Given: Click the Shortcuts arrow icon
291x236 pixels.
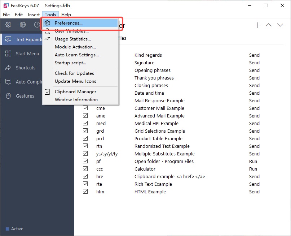Looking at the screenshot, I should (8, 68).
